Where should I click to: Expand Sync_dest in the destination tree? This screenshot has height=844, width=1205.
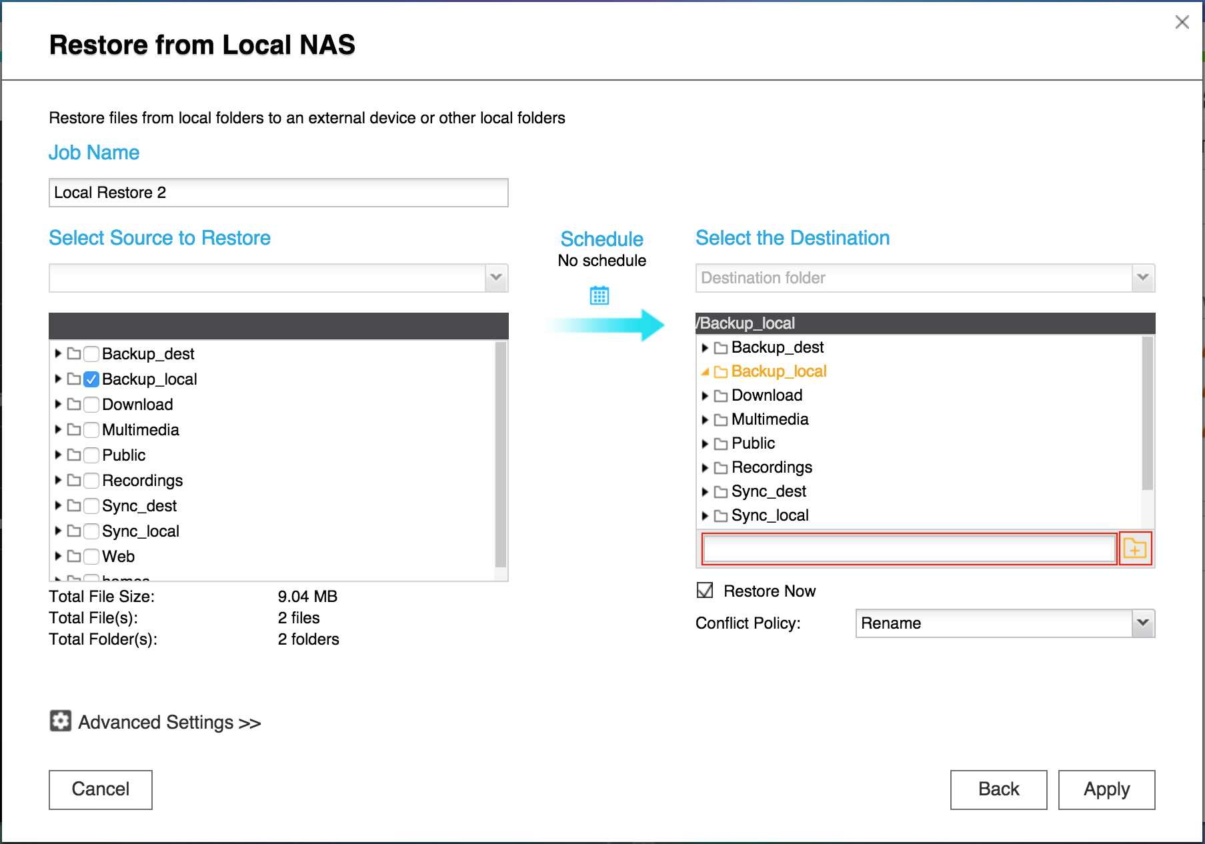[705, 491]
